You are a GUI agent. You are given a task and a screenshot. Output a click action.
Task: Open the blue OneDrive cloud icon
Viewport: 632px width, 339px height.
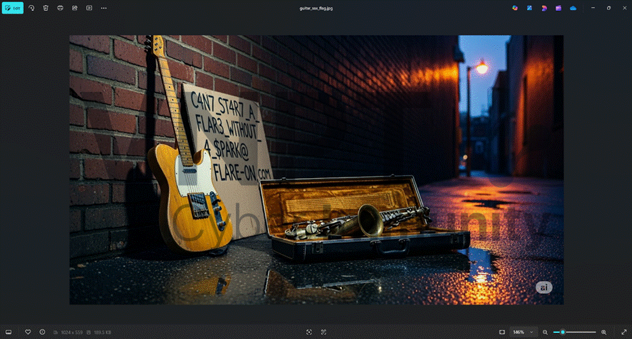pos(573,8)
